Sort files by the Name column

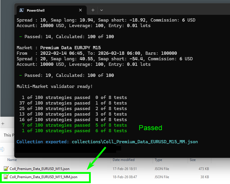(x=12, y=160)
